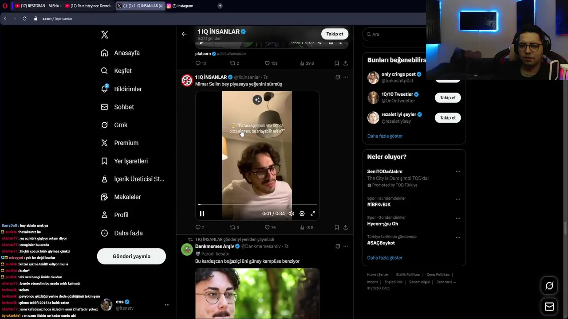Viewport: 568px width, 319px height.
Task: Open Premium page in sidebar
Action: pyautogui.click(x=119, y=143)
